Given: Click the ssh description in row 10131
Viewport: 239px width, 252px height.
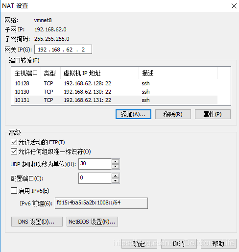Looking at the screenshot, I should [145, 100].
